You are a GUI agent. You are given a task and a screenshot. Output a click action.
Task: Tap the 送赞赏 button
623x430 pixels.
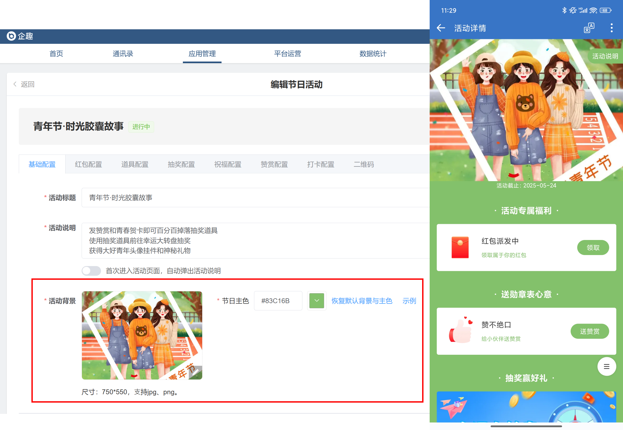[x=590, y=331]
